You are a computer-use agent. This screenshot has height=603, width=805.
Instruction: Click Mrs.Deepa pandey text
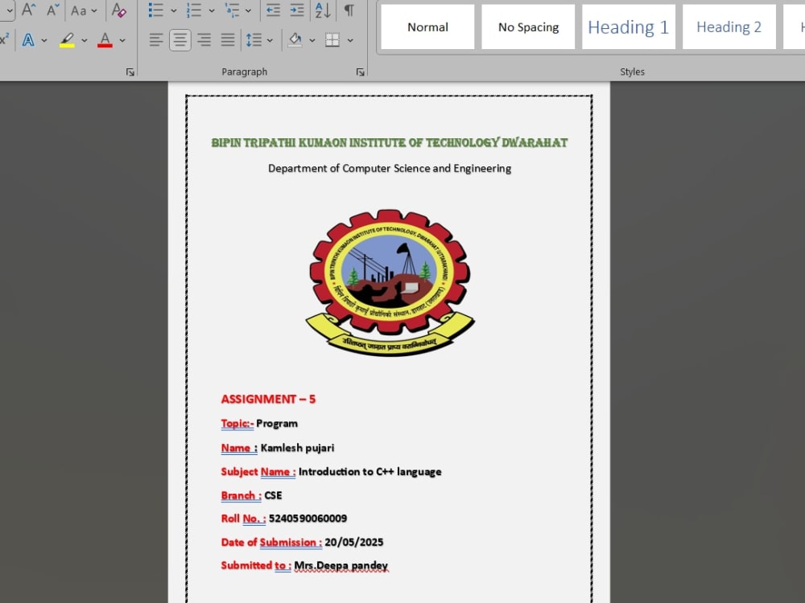point(341,565)
